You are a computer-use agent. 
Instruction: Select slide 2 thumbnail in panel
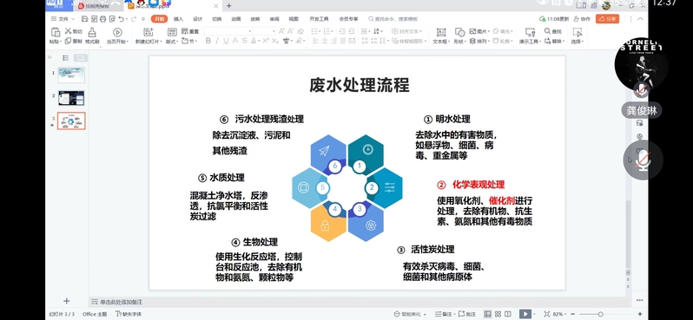[x=71, y=98]
